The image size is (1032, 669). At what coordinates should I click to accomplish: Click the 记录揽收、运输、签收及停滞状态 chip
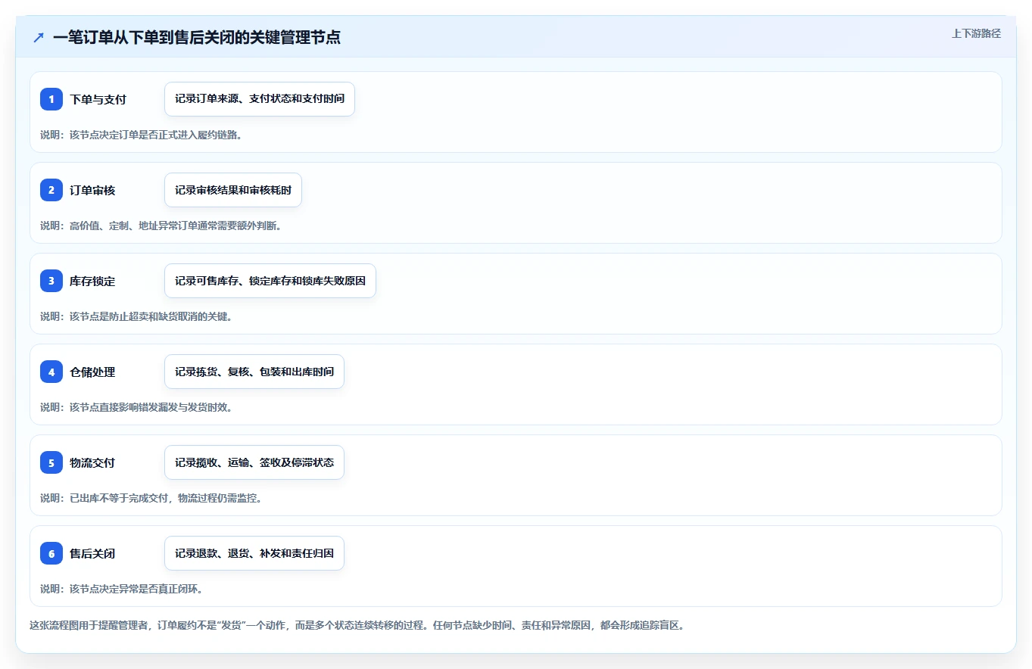(254, 462)
